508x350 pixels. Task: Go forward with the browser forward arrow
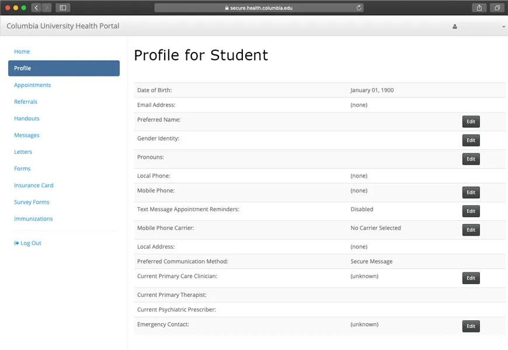(47, 8)
